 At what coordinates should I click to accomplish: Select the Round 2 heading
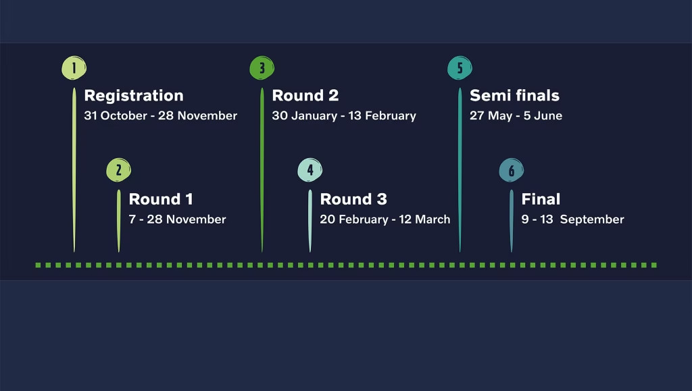305,95
